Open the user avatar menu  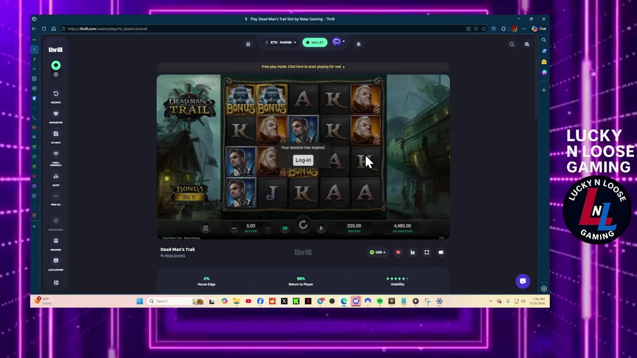338,42
